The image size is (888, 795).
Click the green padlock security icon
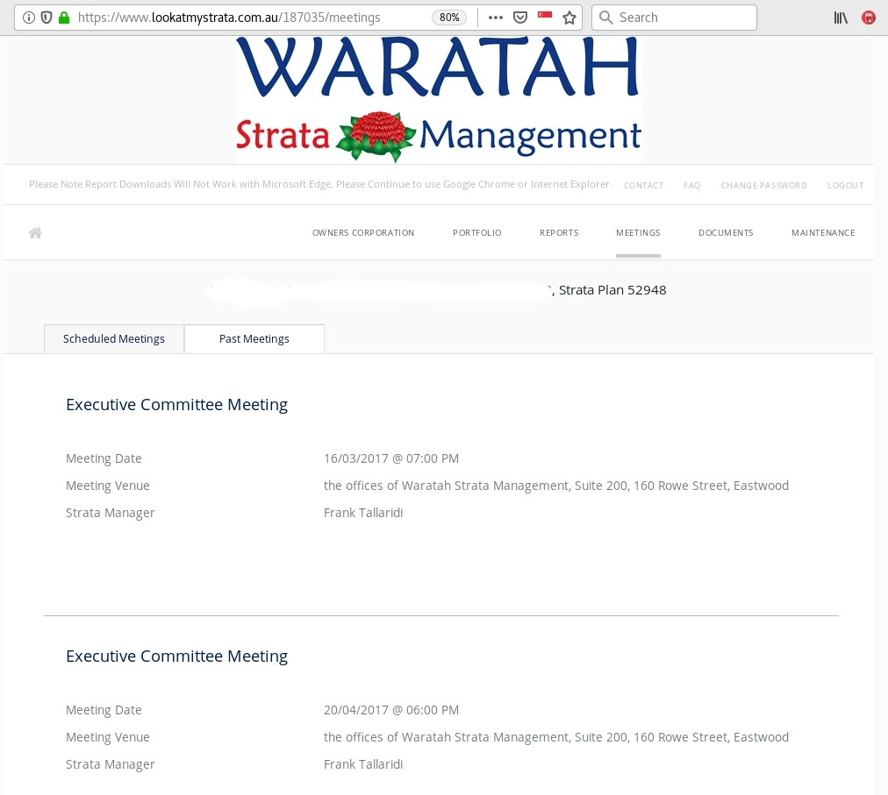tap(64, 18)
